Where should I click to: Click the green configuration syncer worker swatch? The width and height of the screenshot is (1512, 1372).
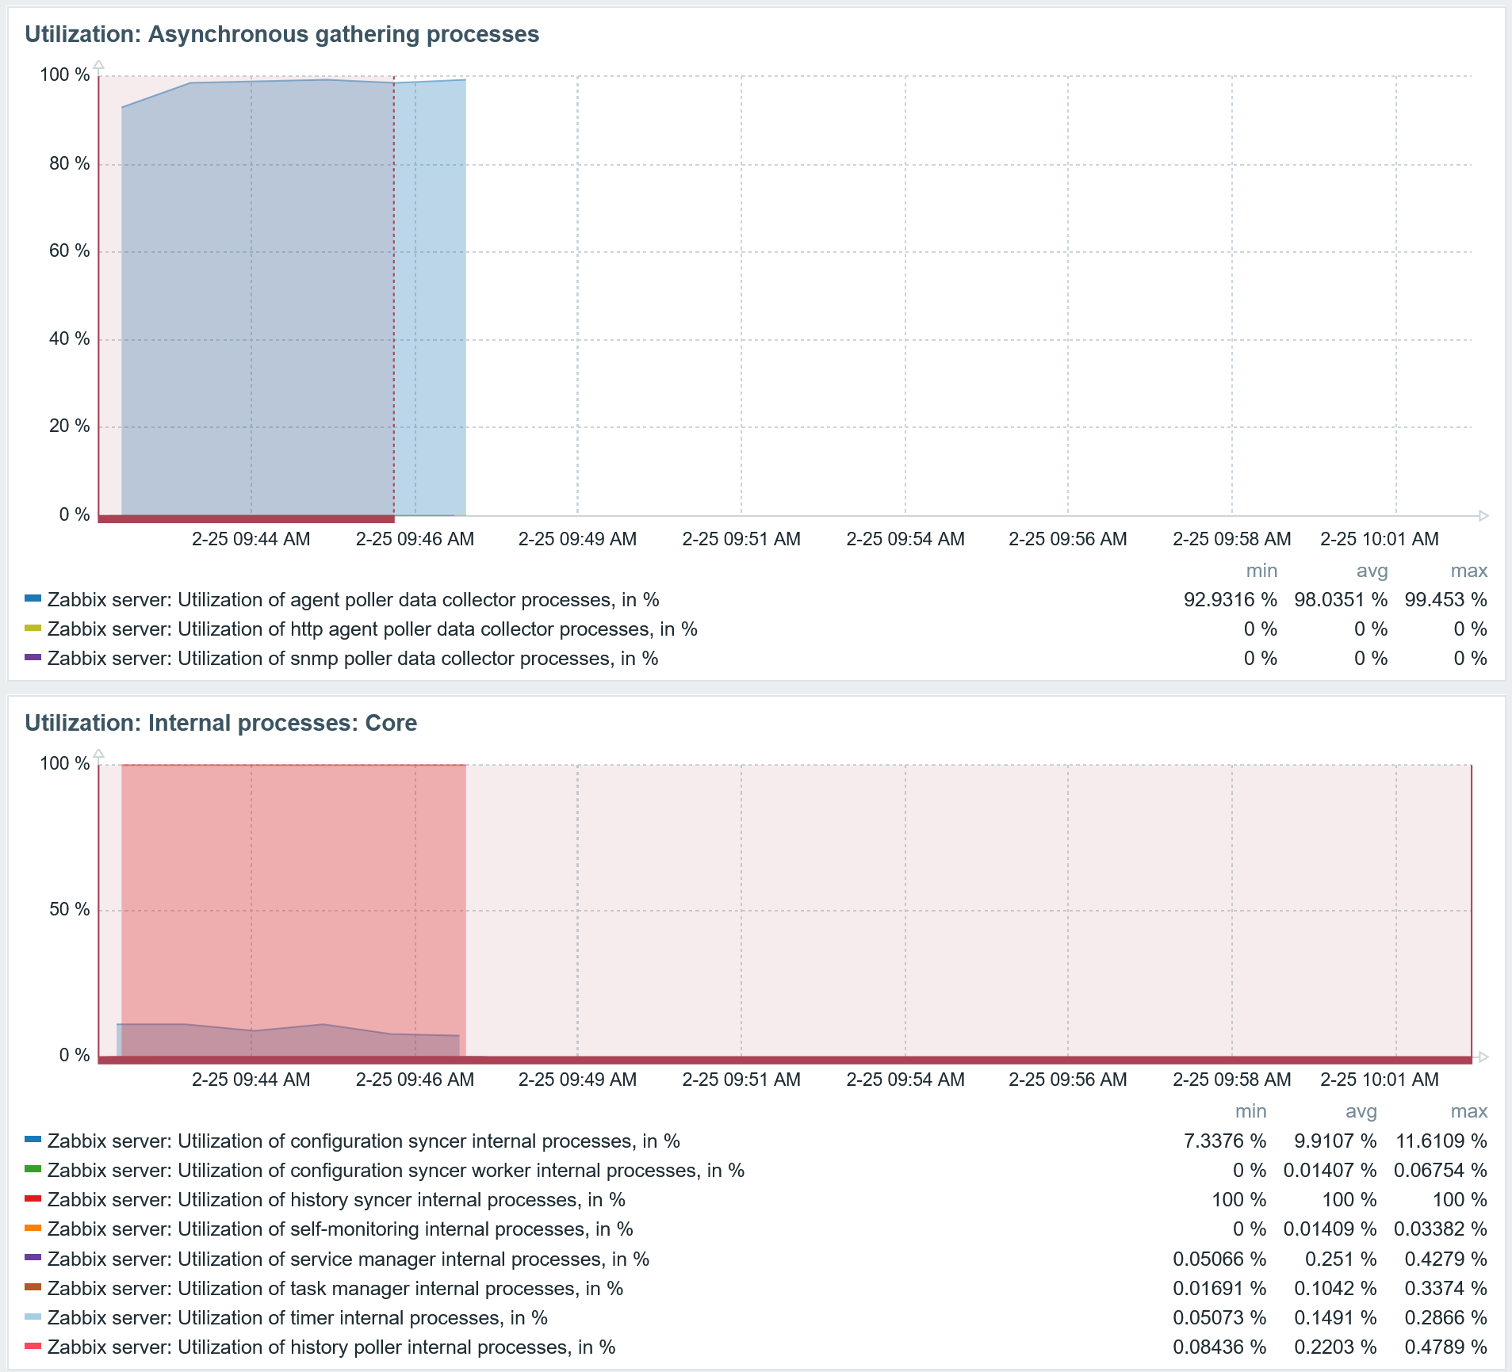pos(33,1169)
